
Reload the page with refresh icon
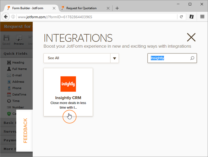pyautogui.click(x=181, y=17)
